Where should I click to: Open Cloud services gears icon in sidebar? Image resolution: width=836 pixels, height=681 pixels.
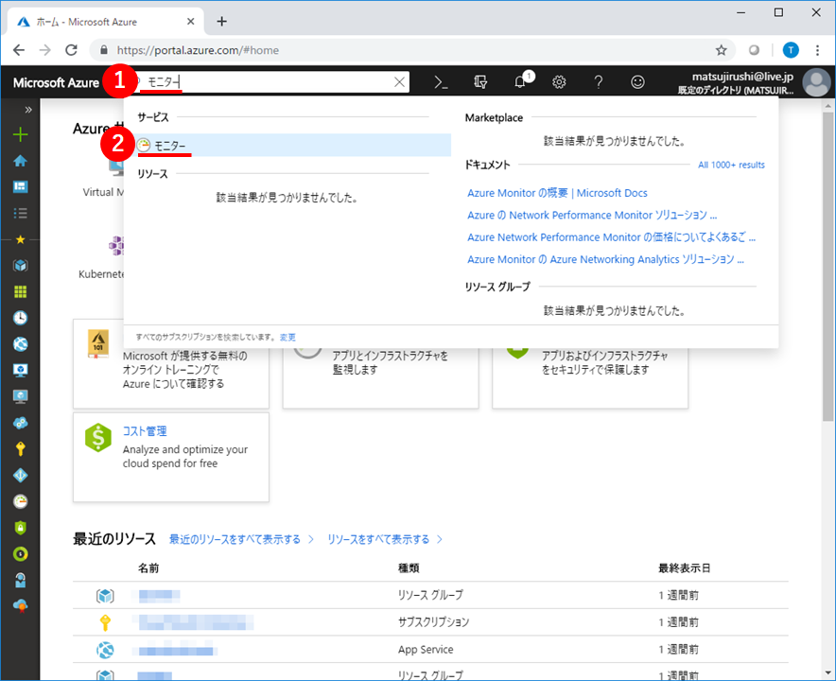point(20,423)
